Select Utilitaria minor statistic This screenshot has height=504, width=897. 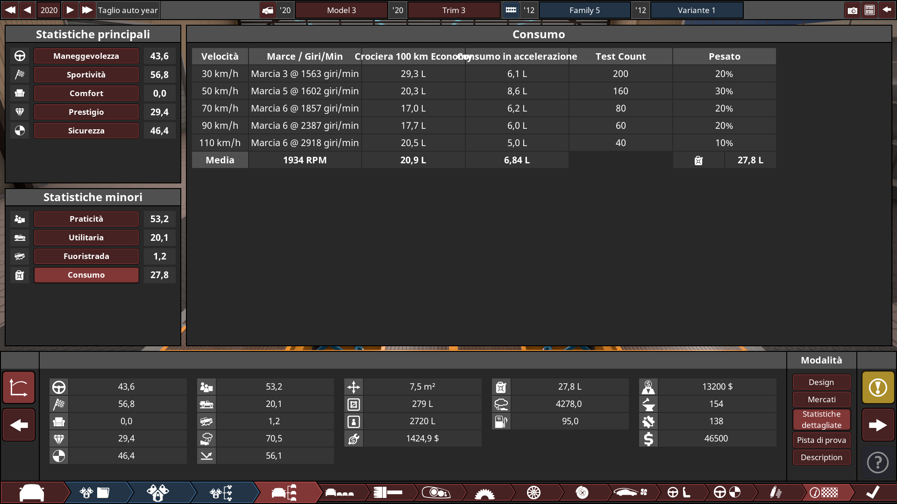[x=86, y=238]
